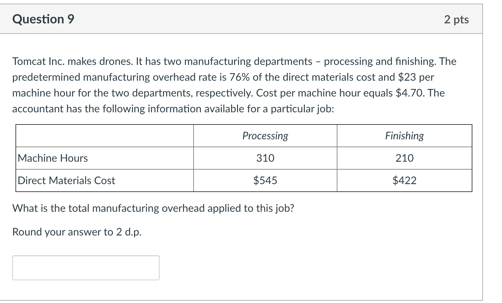The height and width of the screenshot is (303, 502).
Task: Select the overhead applied question line
Action: pyautogui.click(x=153, y=208)
